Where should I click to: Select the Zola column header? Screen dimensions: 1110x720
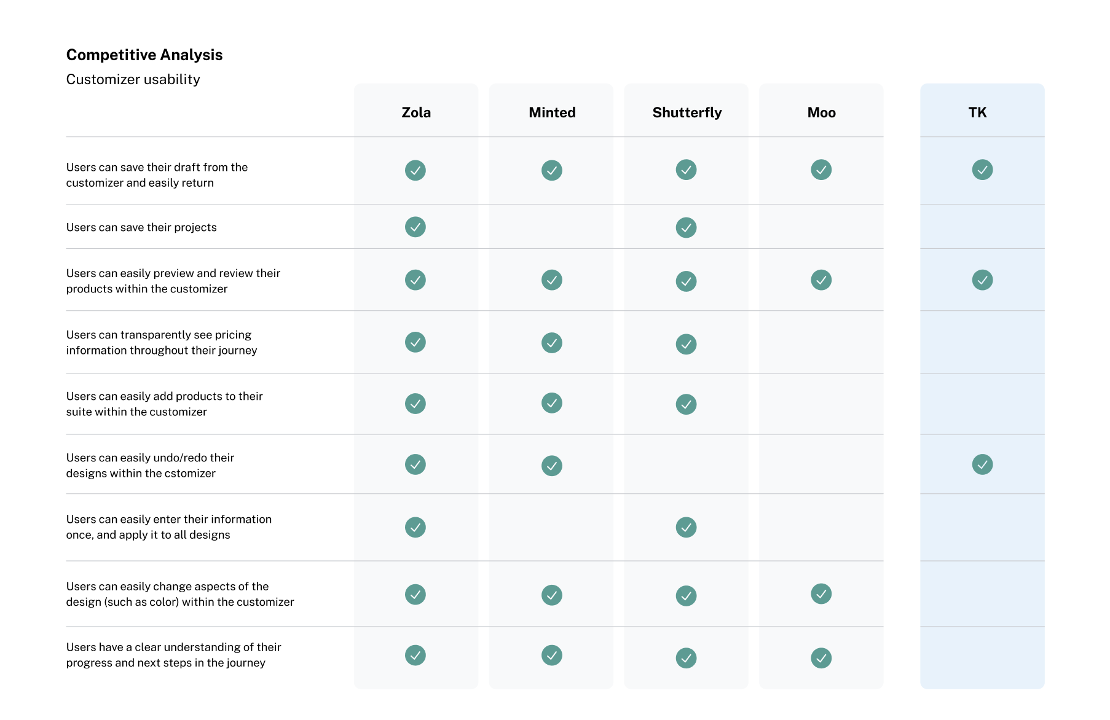tap(416, 112)
